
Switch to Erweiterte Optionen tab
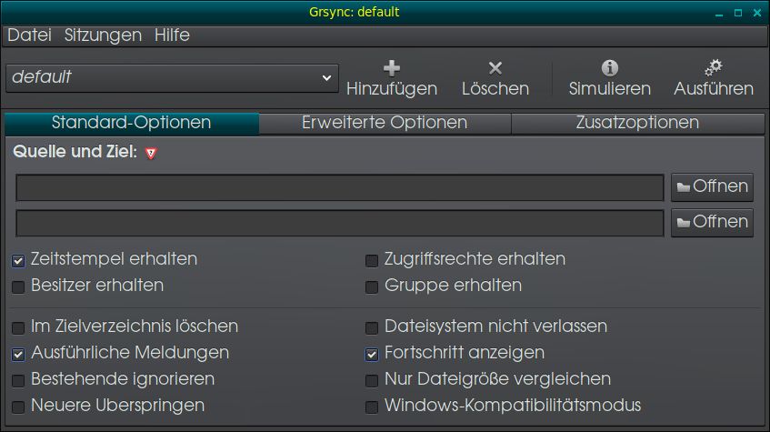tap(385, 123)
